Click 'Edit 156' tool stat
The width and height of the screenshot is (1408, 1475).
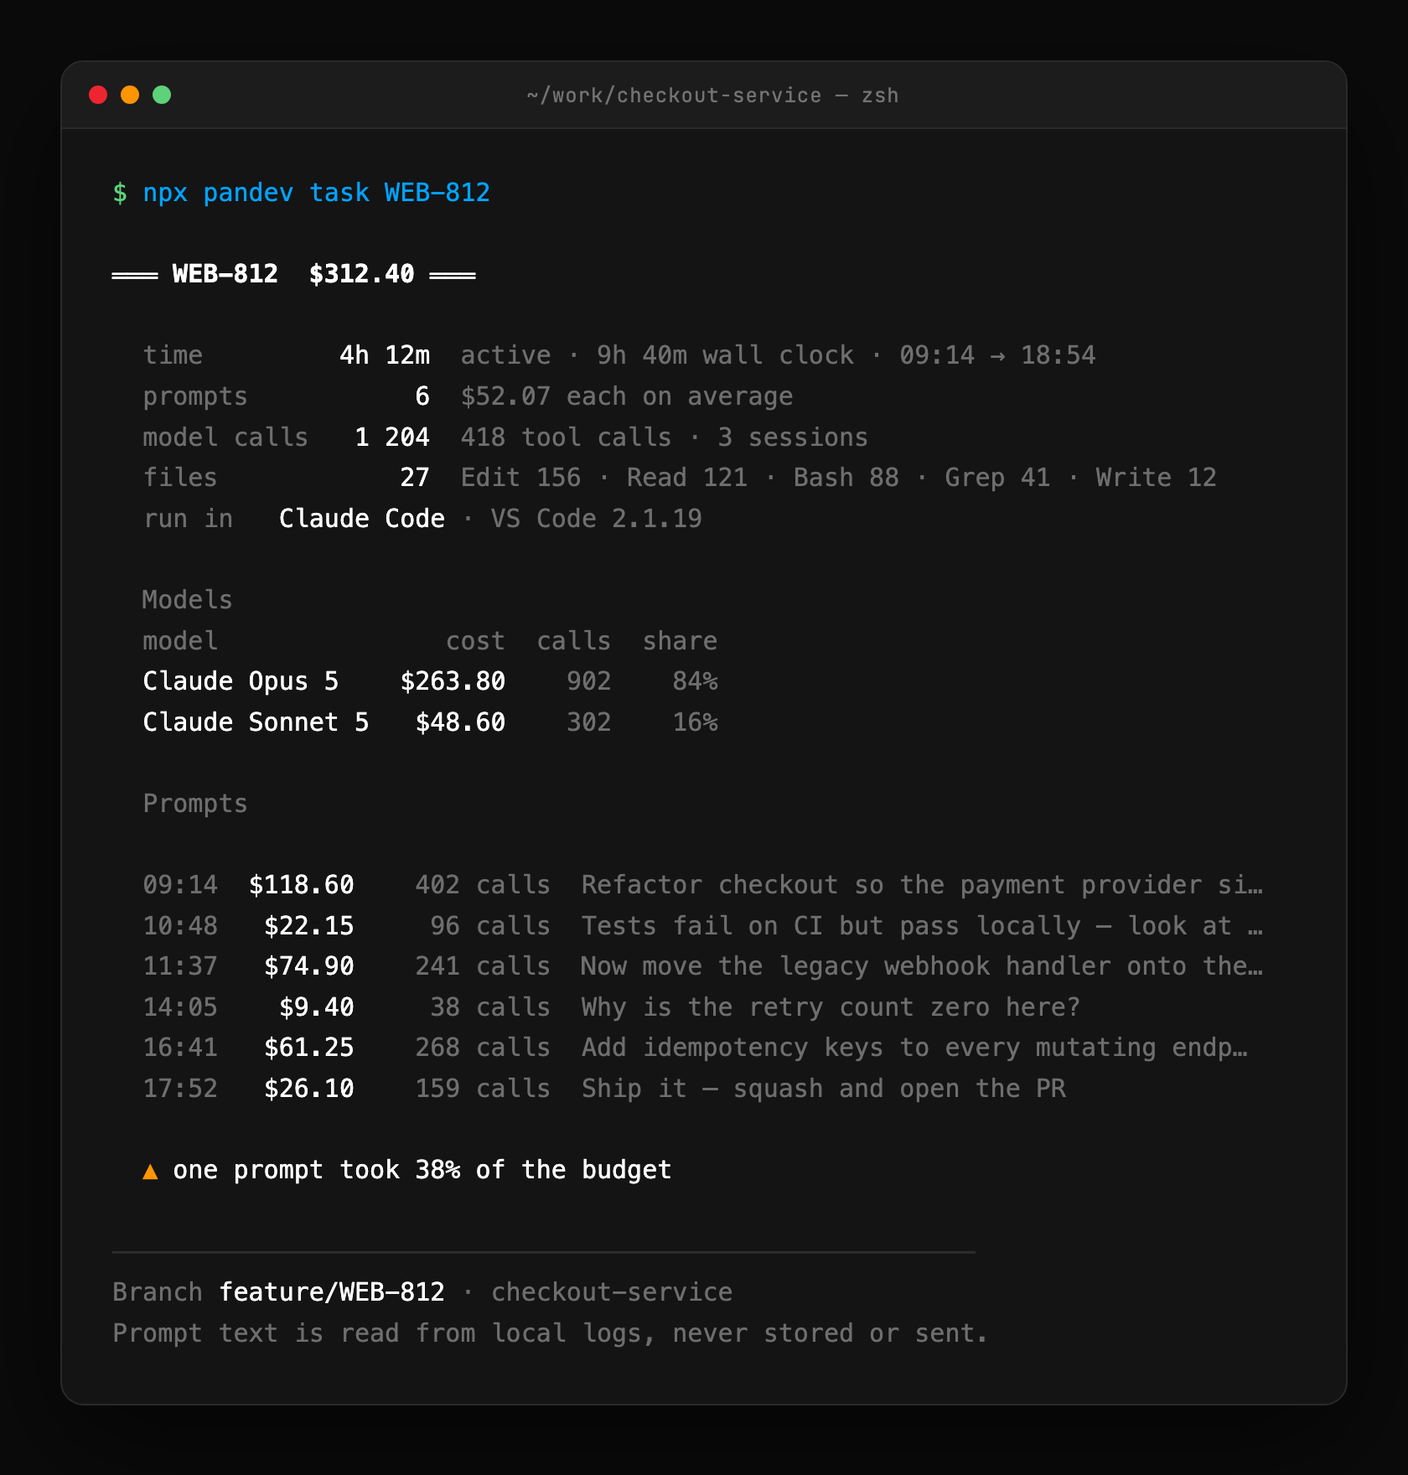click(x=520, y=478)
